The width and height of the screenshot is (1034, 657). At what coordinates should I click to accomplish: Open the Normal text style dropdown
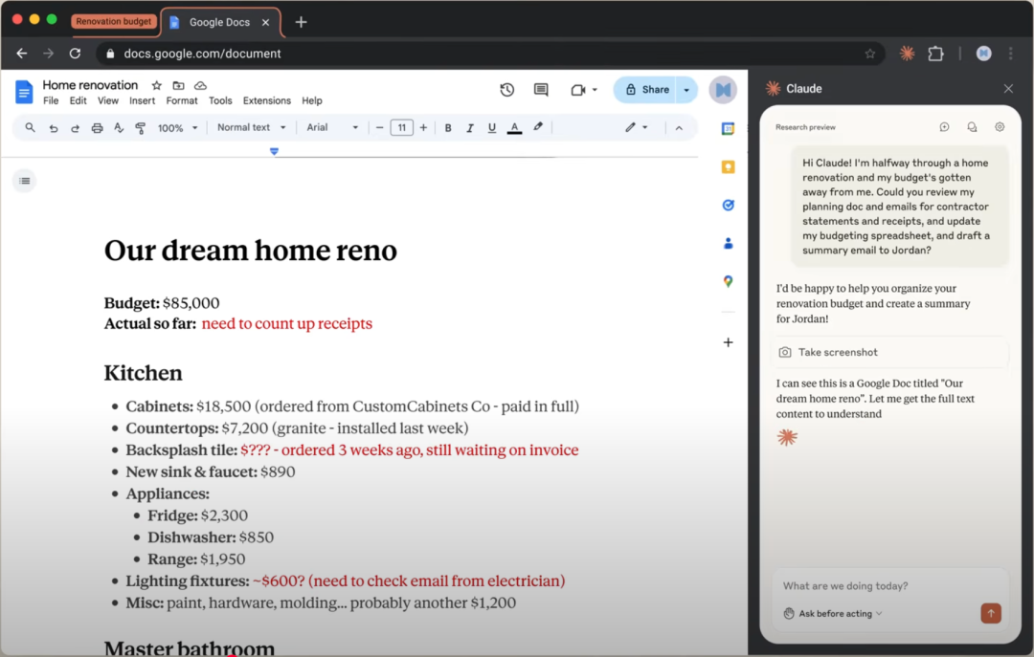(251, 127)
